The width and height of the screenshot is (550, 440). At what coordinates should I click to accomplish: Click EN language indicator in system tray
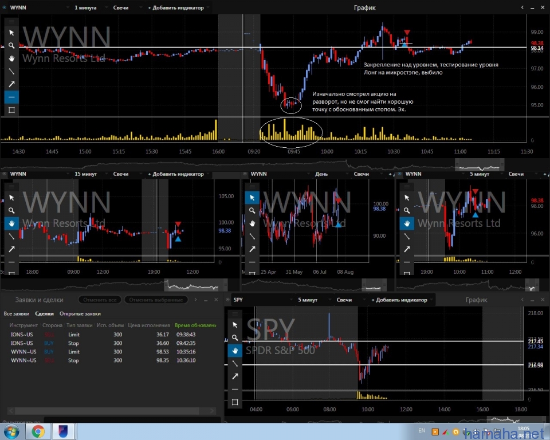coord(421,430)
